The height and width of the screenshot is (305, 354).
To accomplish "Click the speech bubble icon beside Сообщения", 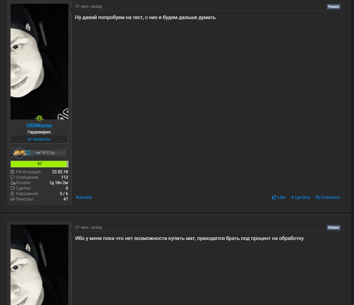I will click(13, 177).
